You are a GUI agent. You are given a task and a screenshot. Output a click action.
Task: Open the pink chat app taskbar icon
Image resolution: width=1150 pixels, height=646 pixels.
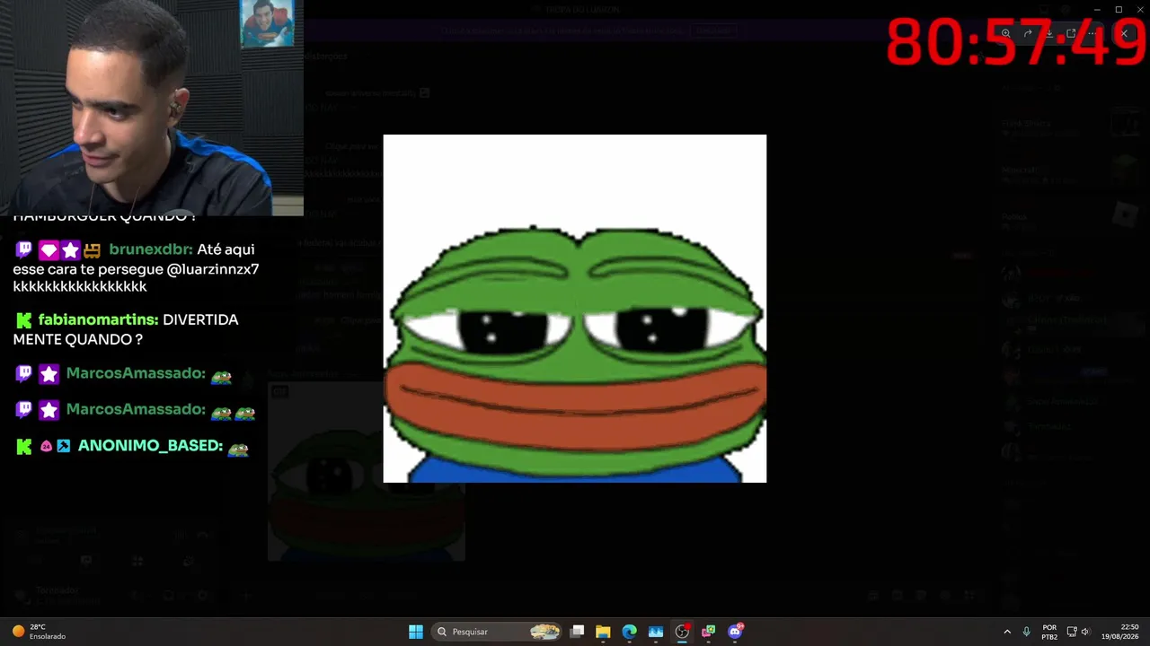(708, 632)
